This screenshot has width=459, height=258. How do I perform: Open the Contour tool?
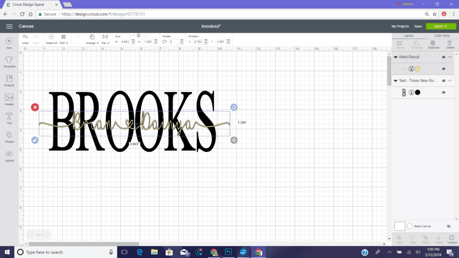(452, 239)
